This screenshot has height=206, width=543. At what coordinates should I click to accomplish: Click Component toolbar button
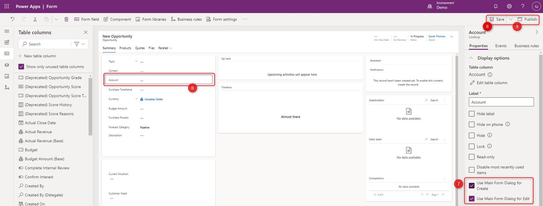click(117, 19)
